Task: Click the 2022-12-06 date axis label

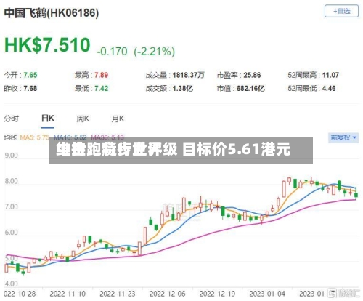Action: coord(167,294)
